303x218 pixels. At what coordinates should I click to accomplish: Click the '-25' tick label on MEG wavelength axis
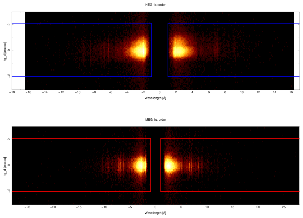(x=27, y=207)
